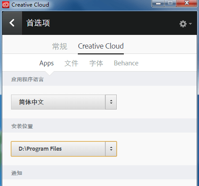Open the Behance sub-tab

point(126,63)
